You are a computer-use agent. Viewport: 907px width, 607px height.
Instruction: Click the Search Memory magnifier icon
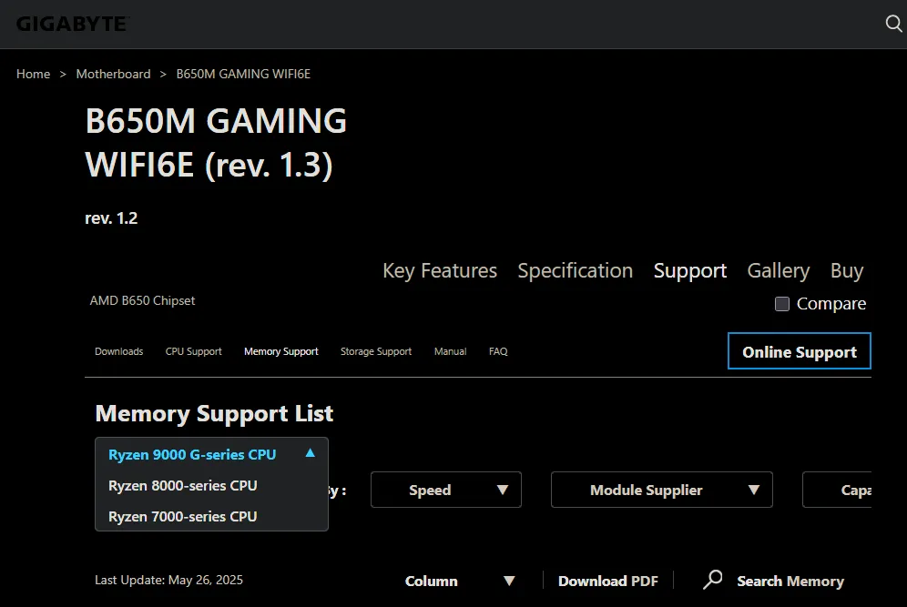[x=713, y=580]
